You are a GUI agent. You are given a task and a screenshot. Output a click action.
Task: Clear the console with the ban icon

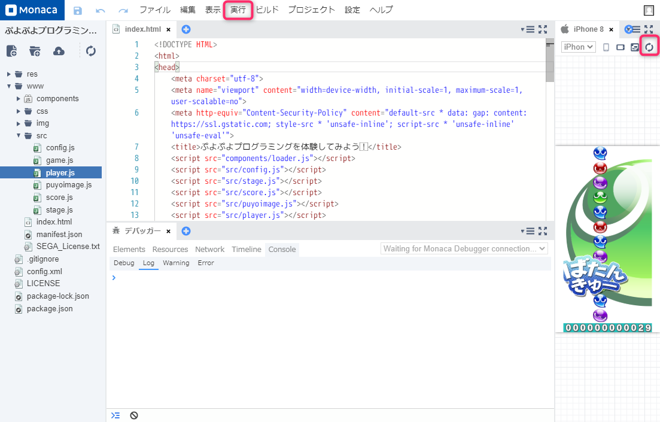coord(134,415)
